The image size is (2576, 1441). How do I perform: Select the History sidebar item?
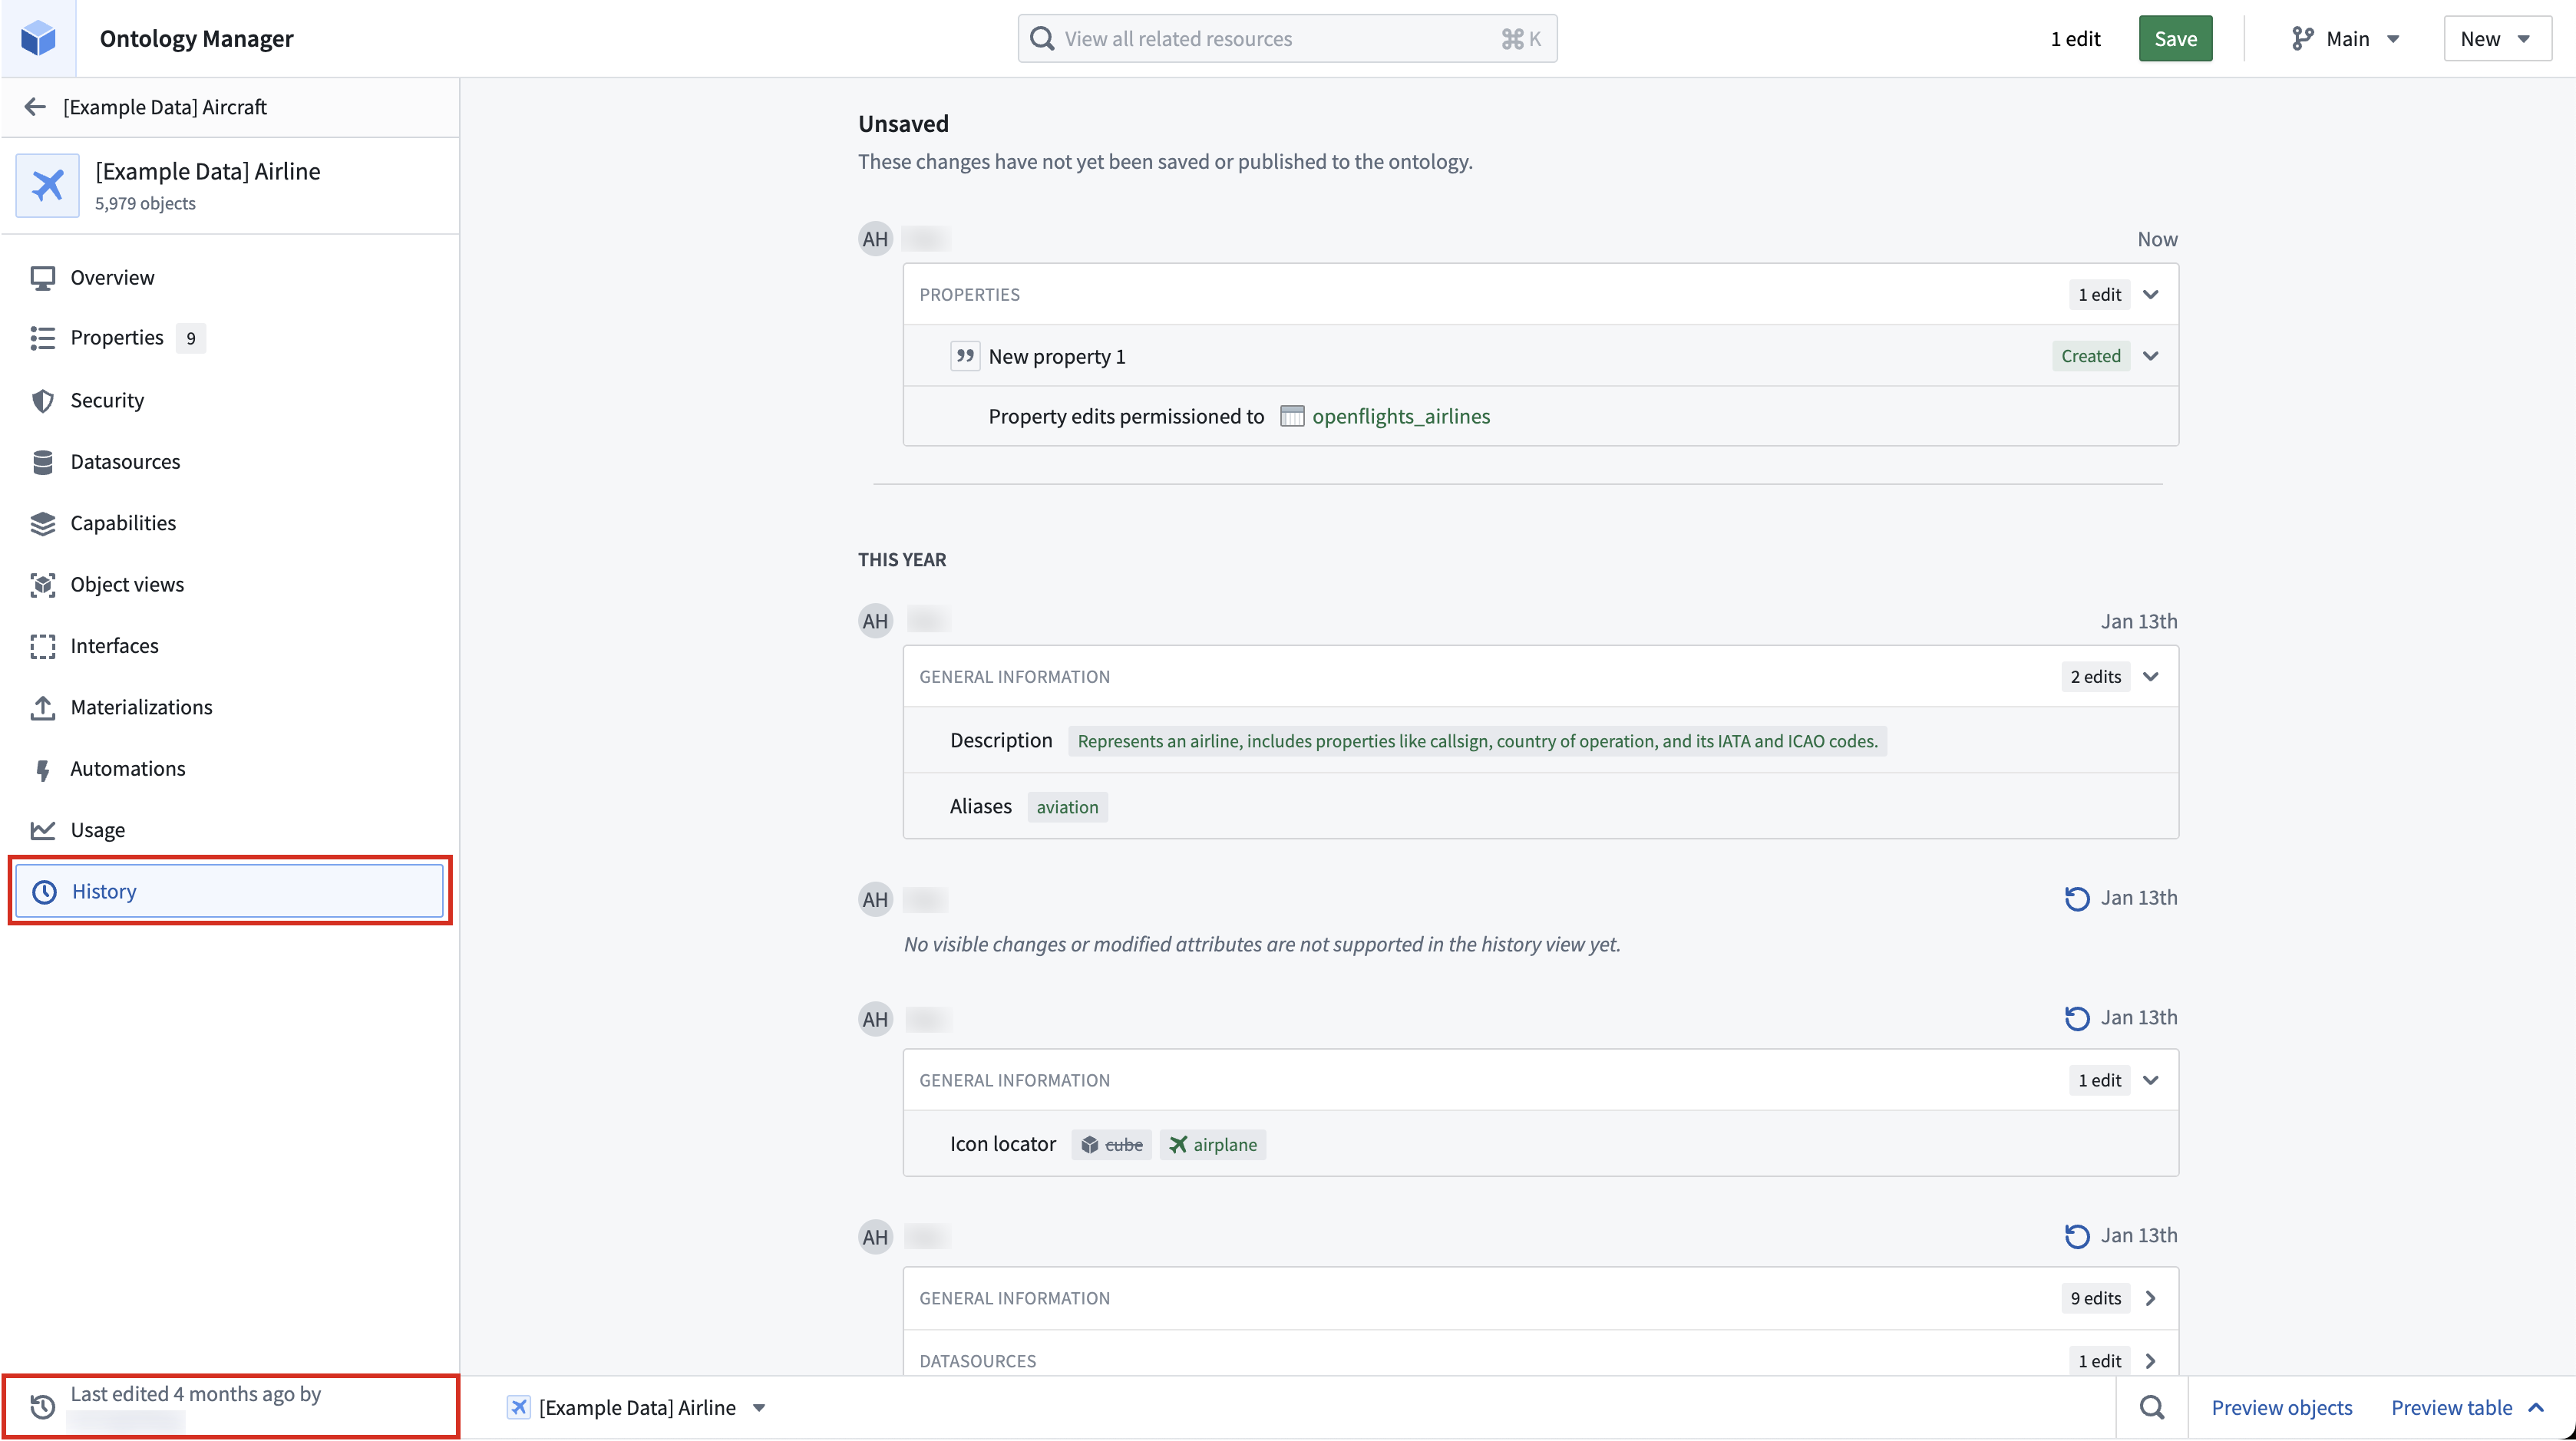(230, 892)
